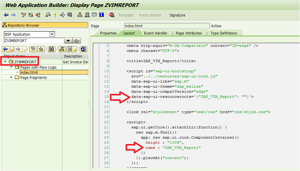The width and height of the screenshot is (300, 171).
Task: Open the object name history dropdown arrow
Action: 68,40
